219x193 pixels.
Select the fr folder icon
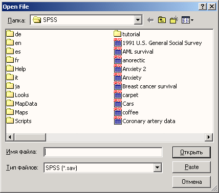click(10, 60)
